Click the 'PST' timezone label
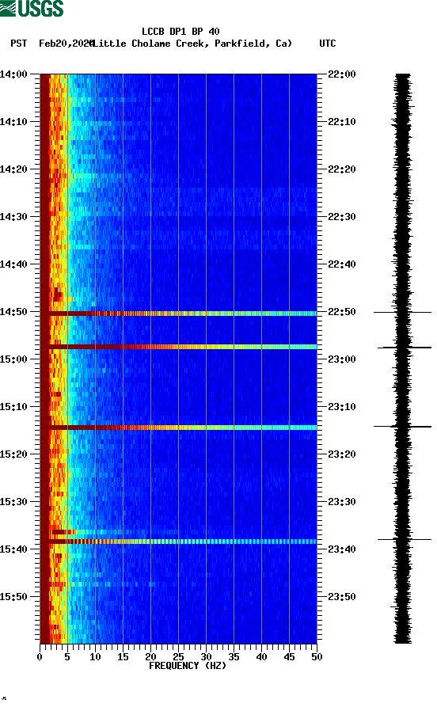 click(x=18, y=44)
